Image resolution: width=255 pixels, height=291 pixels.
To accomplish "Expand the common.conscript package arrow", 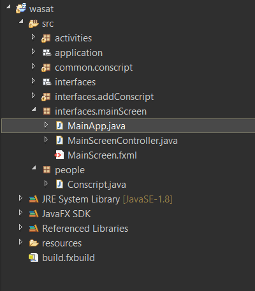I will coord(33,66).
